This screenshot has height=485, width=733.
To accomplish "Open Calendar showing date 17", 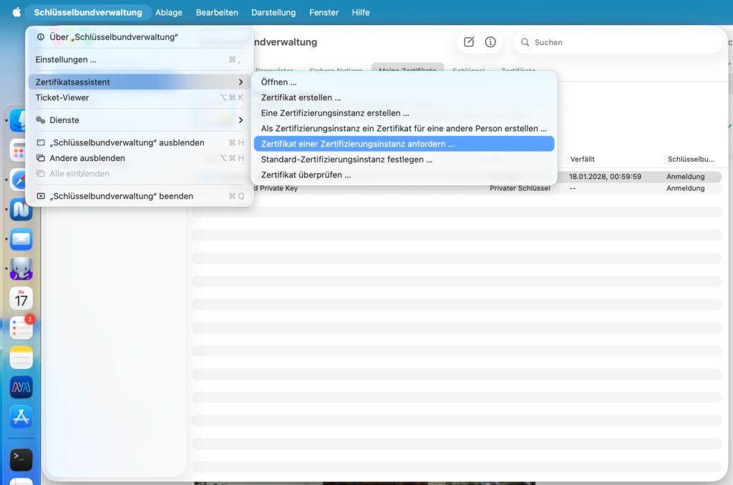I will point(21,298).
